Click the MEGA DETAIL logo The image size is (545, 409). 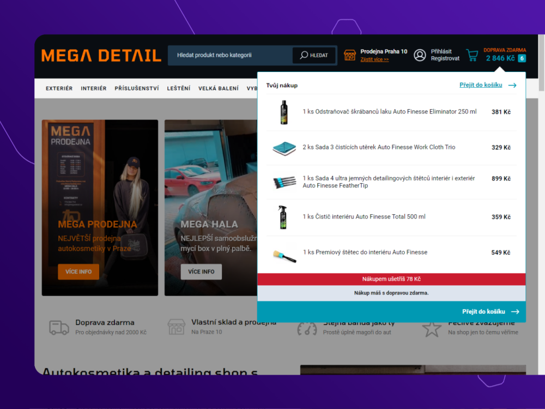click(101, 55)
